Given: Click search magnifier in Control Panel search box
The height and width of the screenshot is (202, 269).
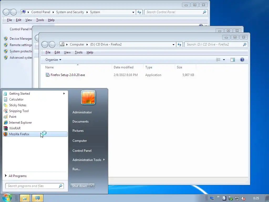Looking at the screenshot, I should click(x=204, y=12).
